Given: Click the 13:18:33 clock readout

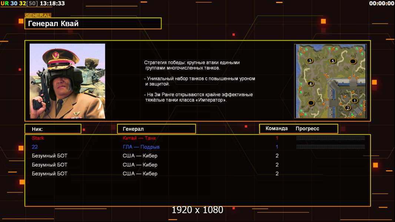Looking at the screenshot, I should click(x=52, y=3).
